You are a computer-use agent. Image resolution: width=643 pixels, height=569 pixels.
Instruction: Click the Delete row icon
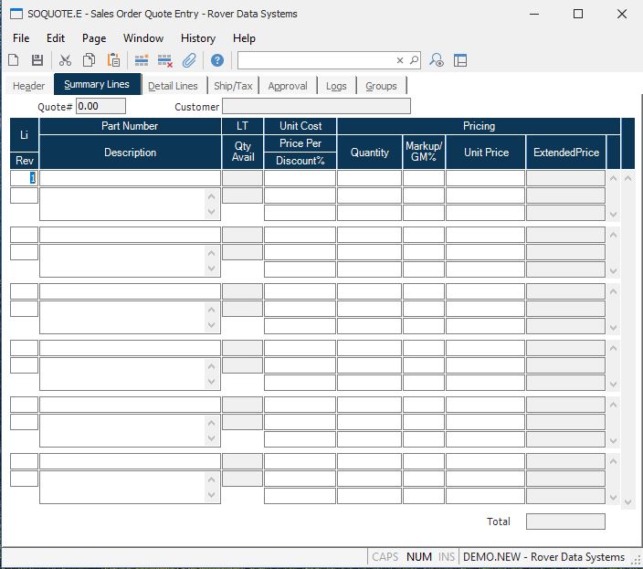click(x=165, y=60)
